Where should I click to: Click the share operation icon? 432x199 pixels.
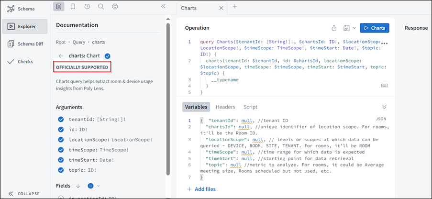(334, 28)
